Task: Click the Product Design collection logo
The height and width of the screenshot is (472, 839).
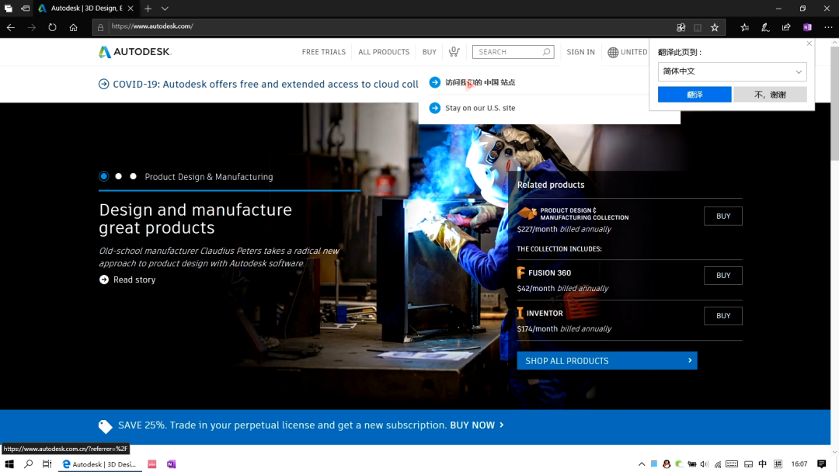Action: tap(573, 213)
